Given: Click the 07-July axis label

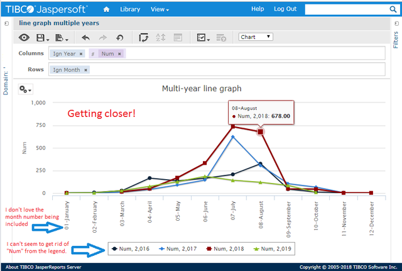Looking at the screenshot, I should coord(233,211).
